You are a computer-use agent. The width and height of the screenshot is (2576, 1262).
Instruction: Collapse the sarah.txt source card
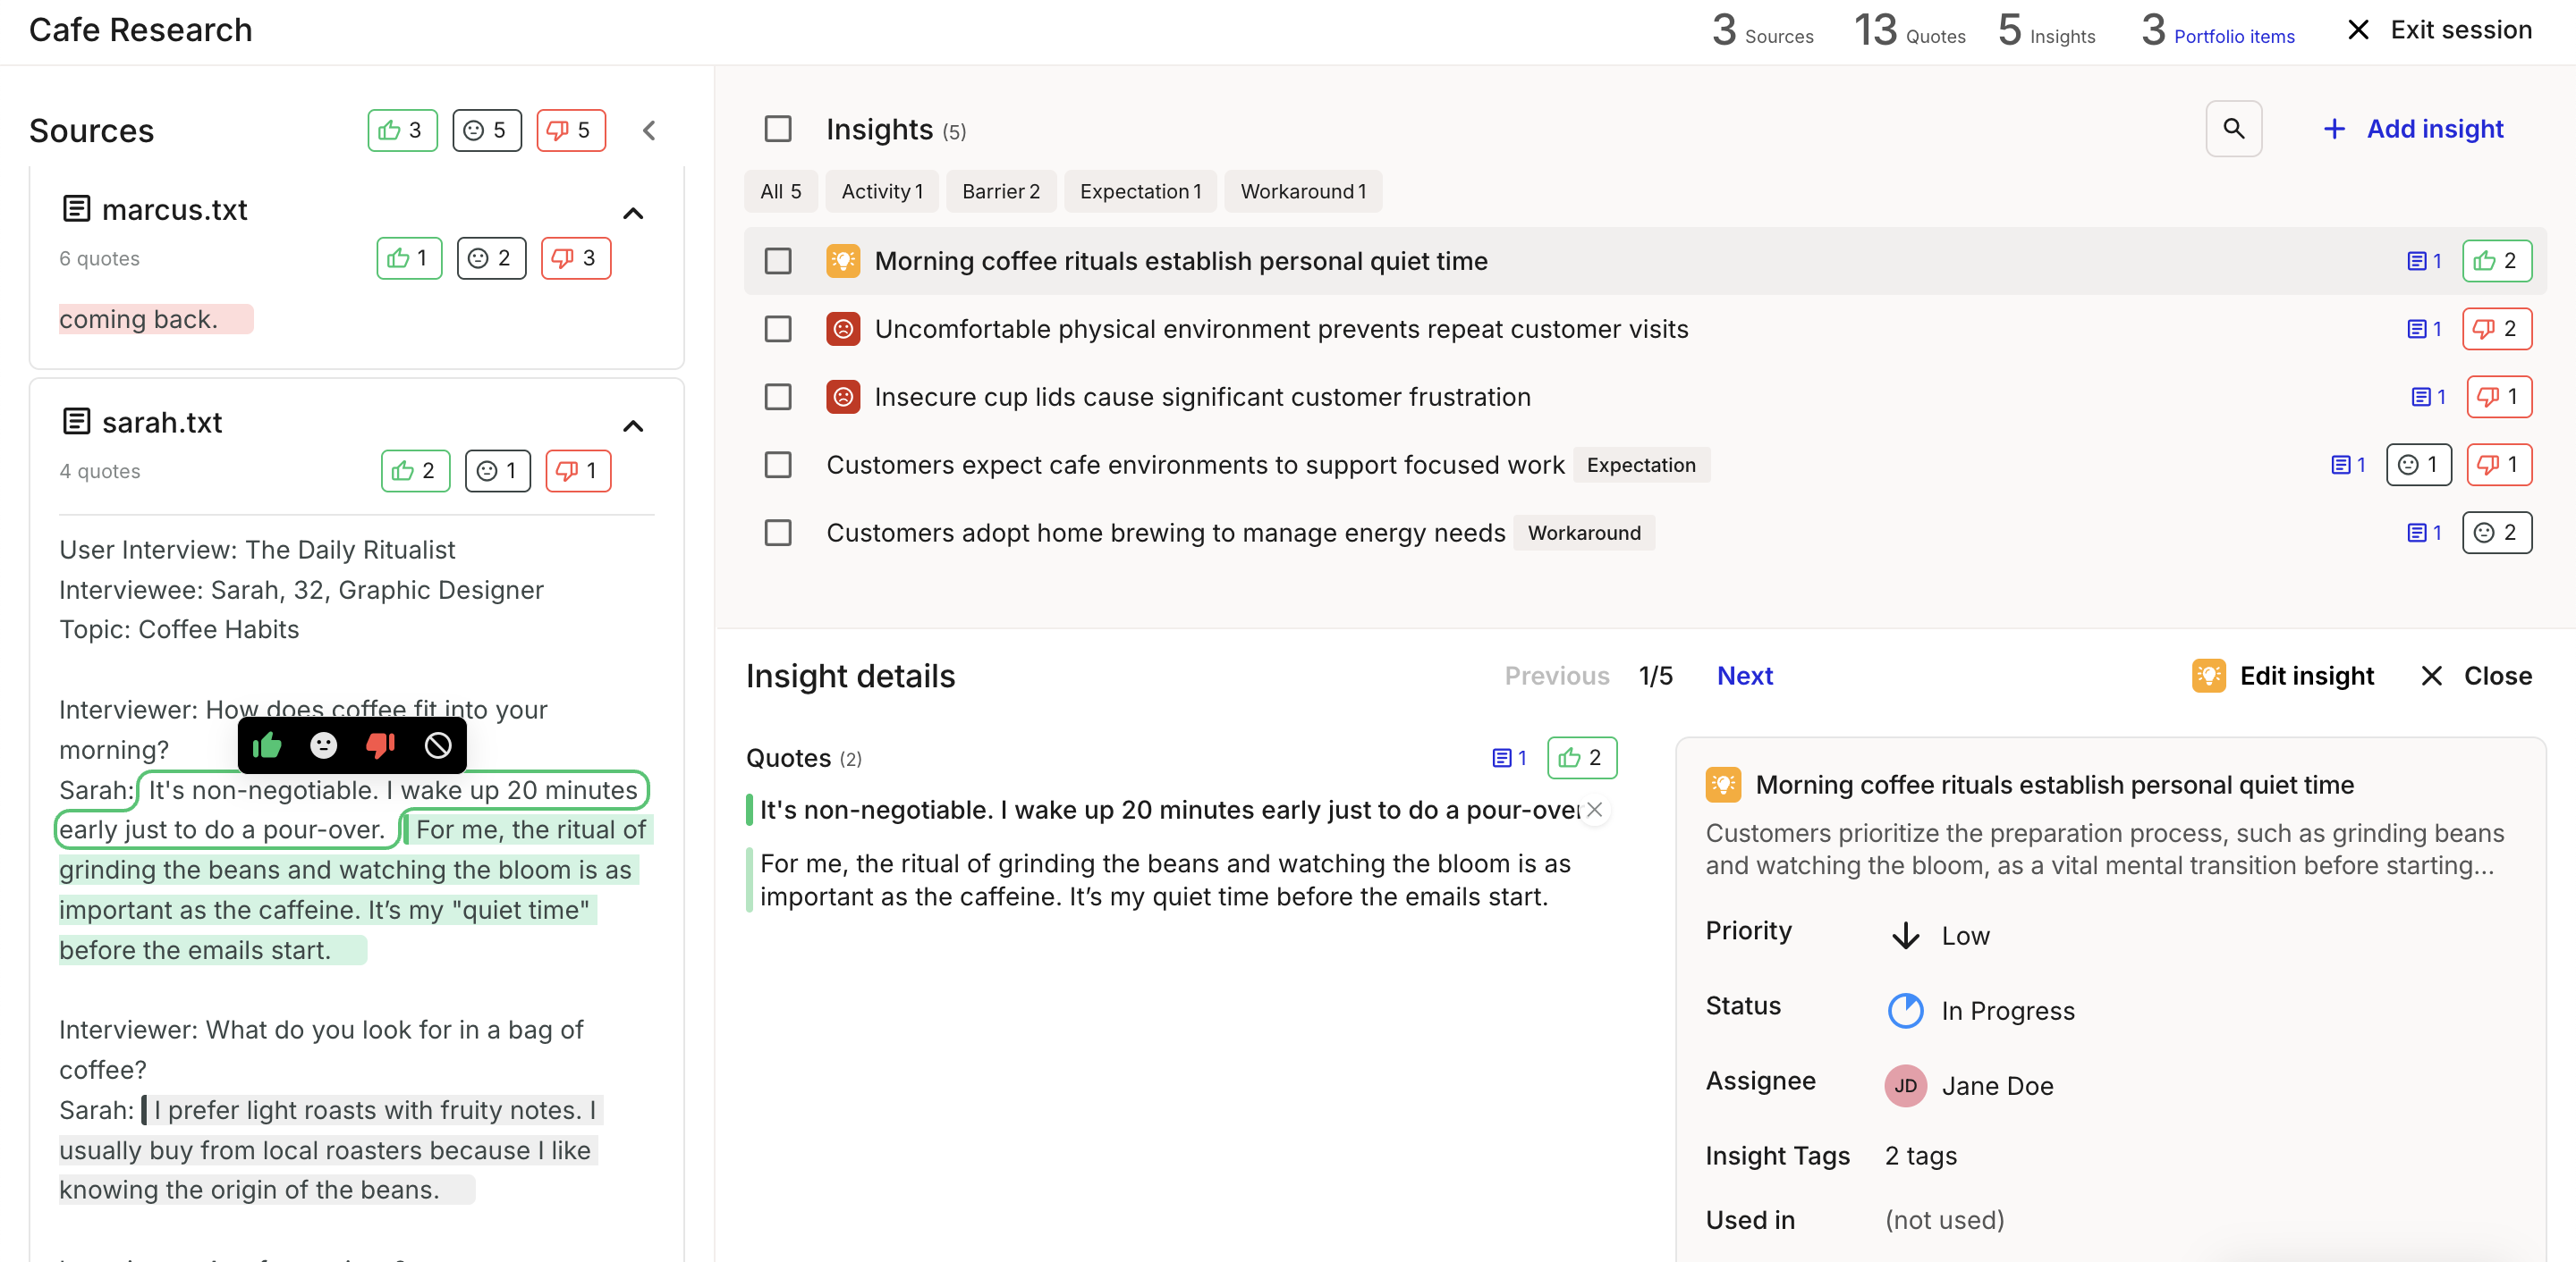click(633, 425)
